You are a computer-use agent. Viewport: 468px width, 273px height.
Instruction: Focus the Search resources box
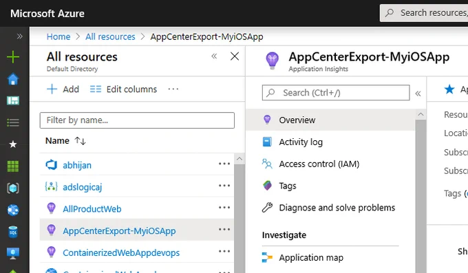point(424,13)
